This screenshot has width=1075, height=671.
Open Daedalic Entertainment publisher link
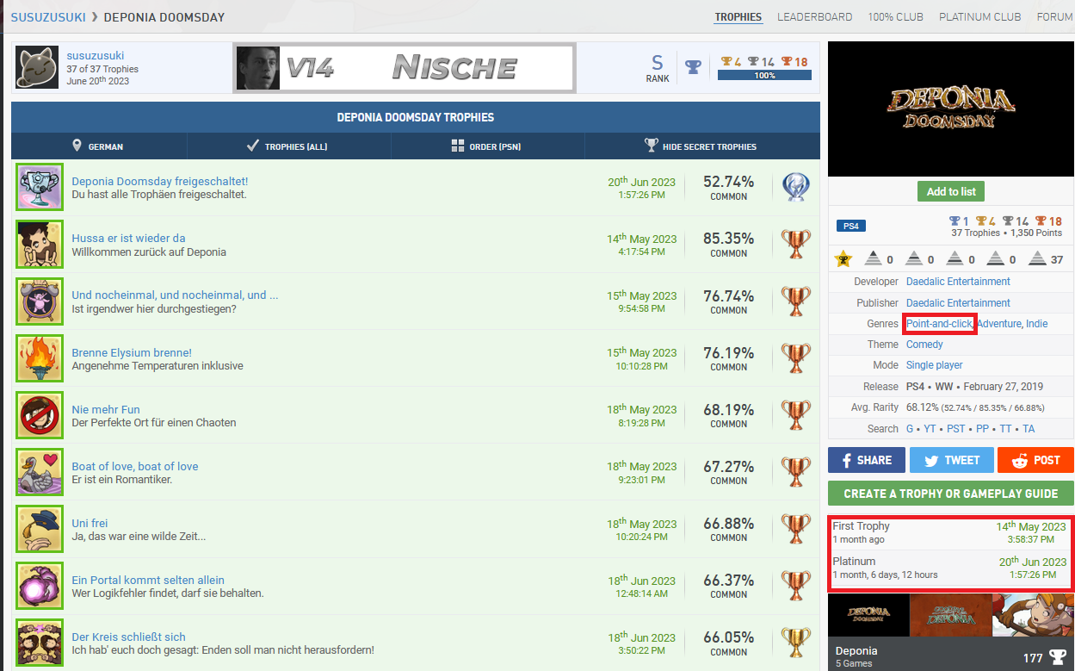tap(958, 302)
